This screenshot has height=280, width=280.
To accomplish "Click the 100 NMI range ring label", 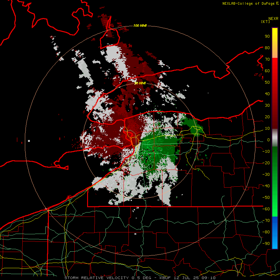I will (x=140, y=26).
